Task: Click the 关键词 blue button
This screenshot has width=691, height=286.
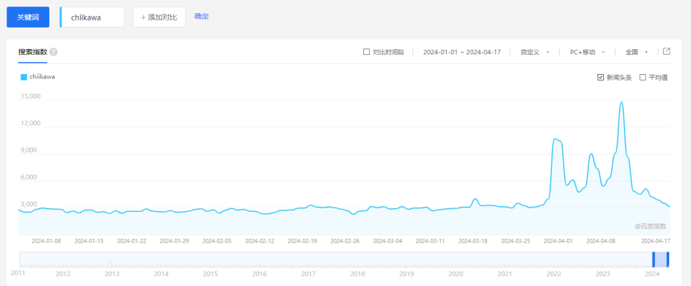Action: [x=28, y=17]
